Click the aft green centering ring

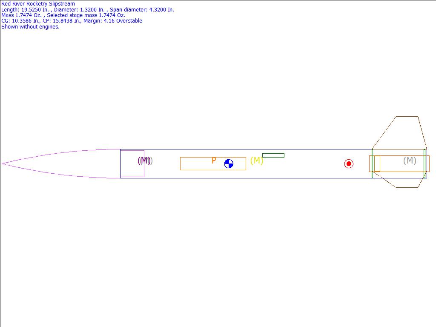425,163
